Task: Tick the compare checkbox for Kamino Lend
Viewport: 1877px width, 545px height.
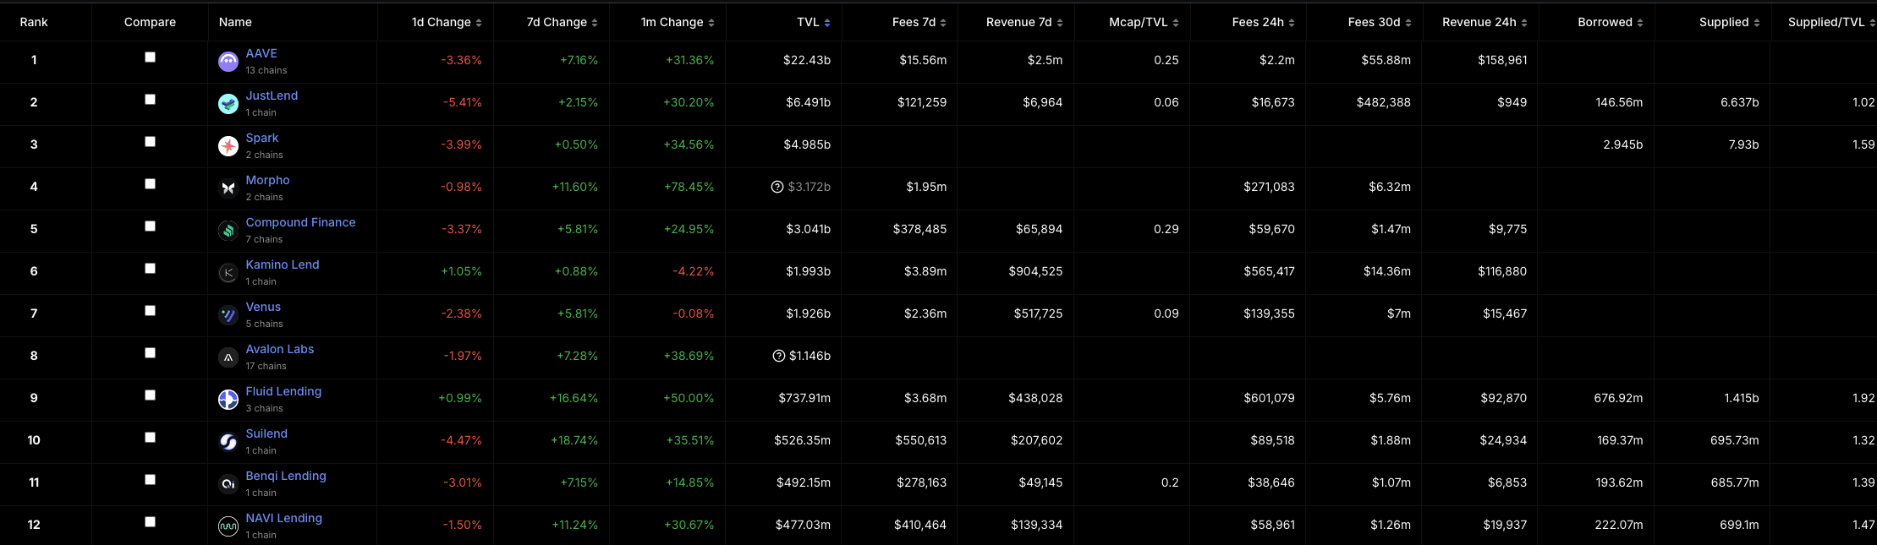Action: (x=150, y=269)
